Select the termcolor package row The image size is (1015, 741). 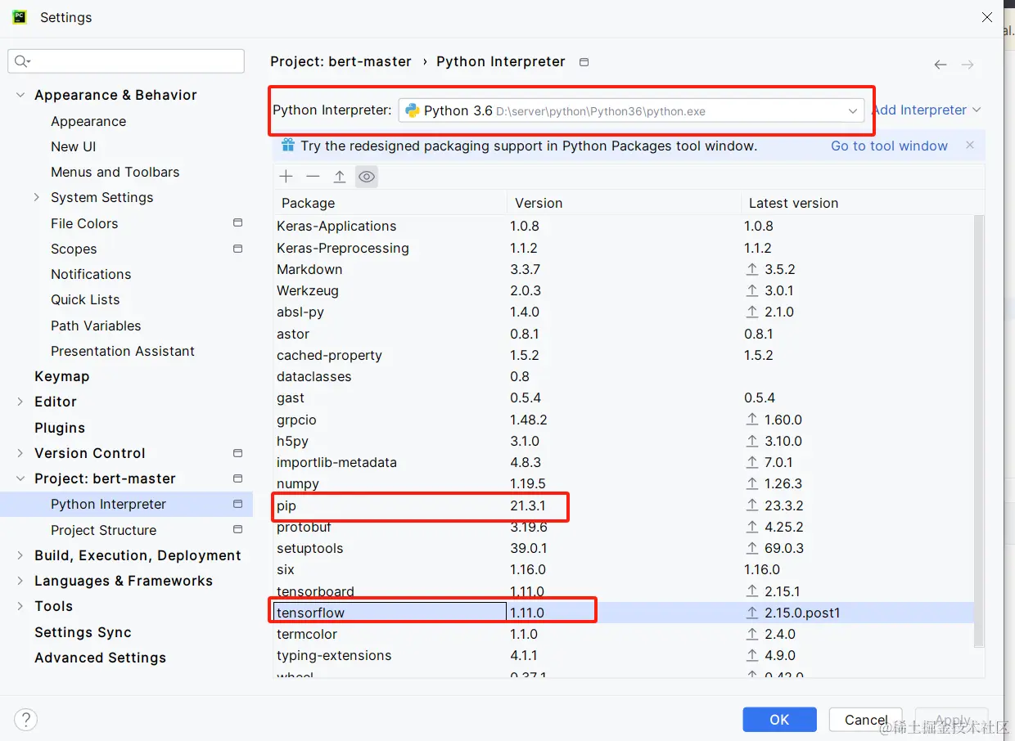(624, 634)
